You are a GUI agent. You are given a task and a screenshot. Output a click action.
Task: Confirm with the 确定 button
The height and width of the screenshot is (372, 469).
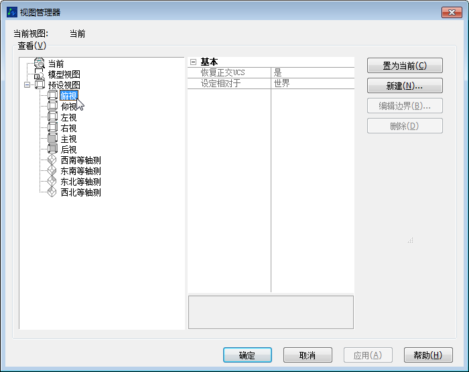247,355
